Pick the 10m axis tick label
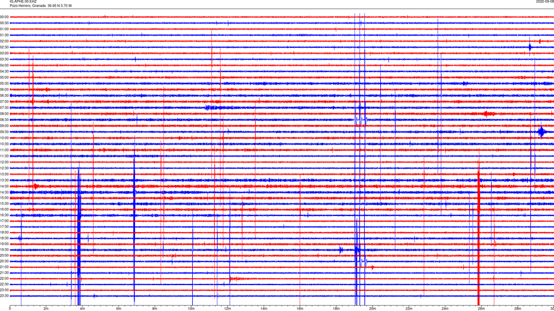This screenshot has height=311, width=554. (191, 309)
